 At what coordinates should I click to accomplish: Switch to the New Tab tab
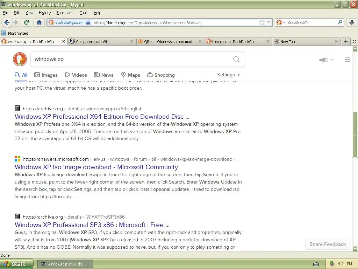pos(306,41)
